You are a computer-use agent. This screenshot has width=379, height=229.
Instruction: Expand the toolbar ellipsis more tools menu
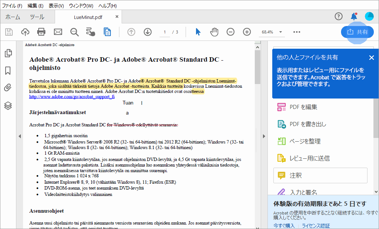coord(296,32)
